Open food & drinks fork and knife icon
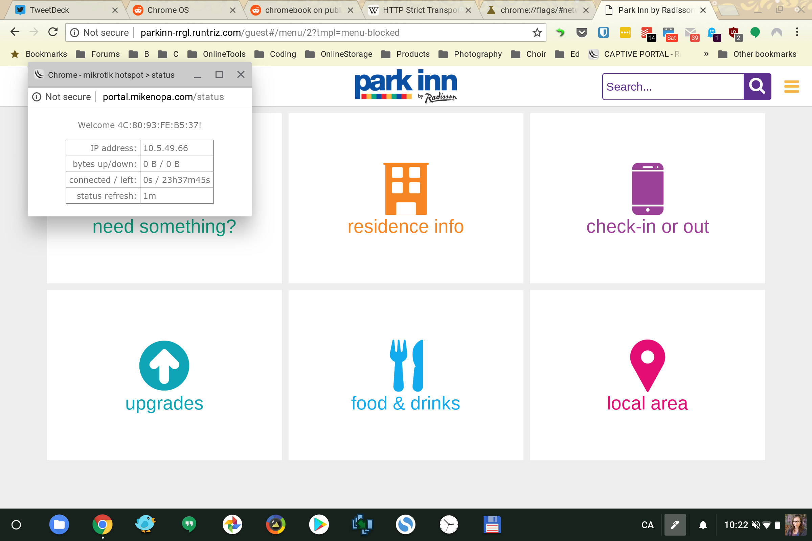 pos(406,366)
